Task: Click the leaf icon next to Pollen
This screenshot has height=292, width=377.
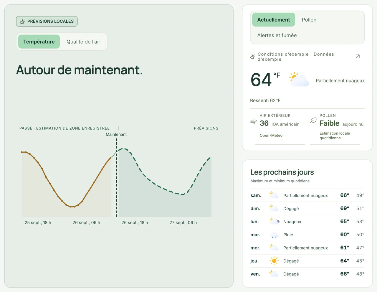Action: click(313, 120)
